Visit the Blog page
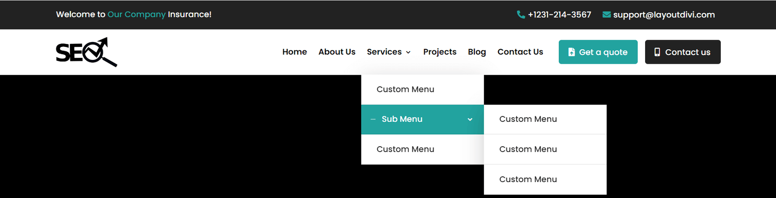 [477, 52]
